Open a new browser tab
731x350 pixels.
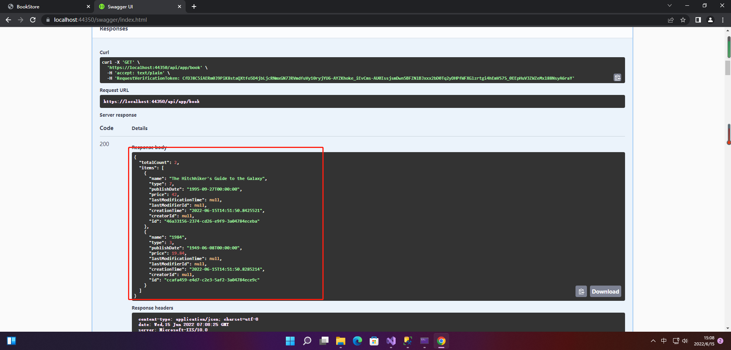coord(194,6)
